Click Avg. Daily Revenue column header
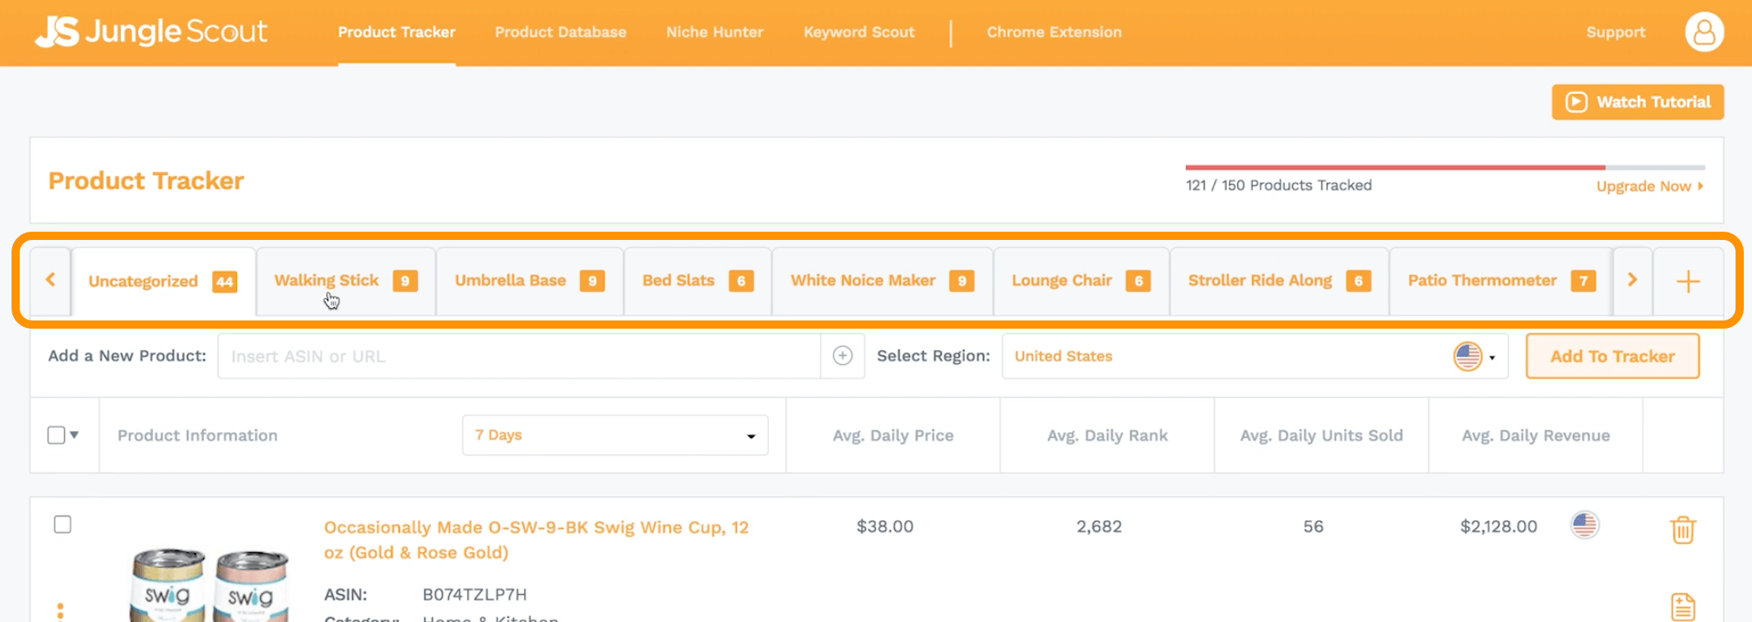 coord(1536,435)
